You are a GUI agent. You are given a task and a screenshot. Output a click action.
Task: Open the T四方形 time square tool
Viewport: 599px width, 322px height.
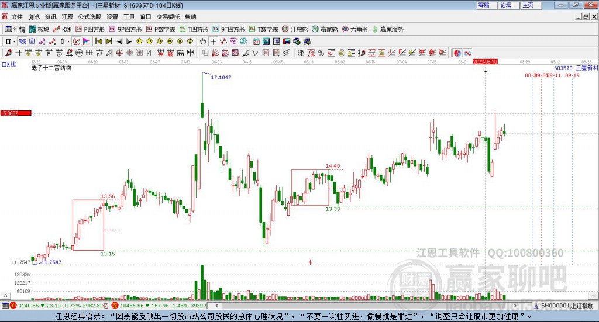pos(194,29)
